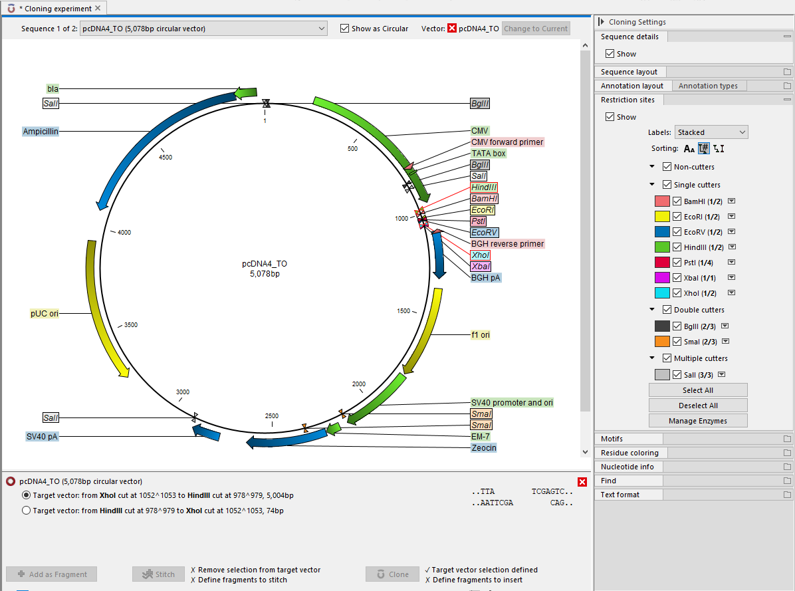The image size is (795, 591).
Task: Sort restriction sites alphabetically by name
Action: pos(689,149)
